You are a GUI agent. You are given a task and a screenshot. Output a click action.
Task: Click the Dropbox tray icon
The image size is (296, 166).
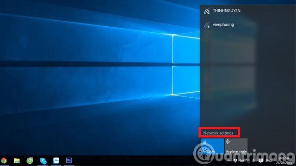[x=235, y=161]
